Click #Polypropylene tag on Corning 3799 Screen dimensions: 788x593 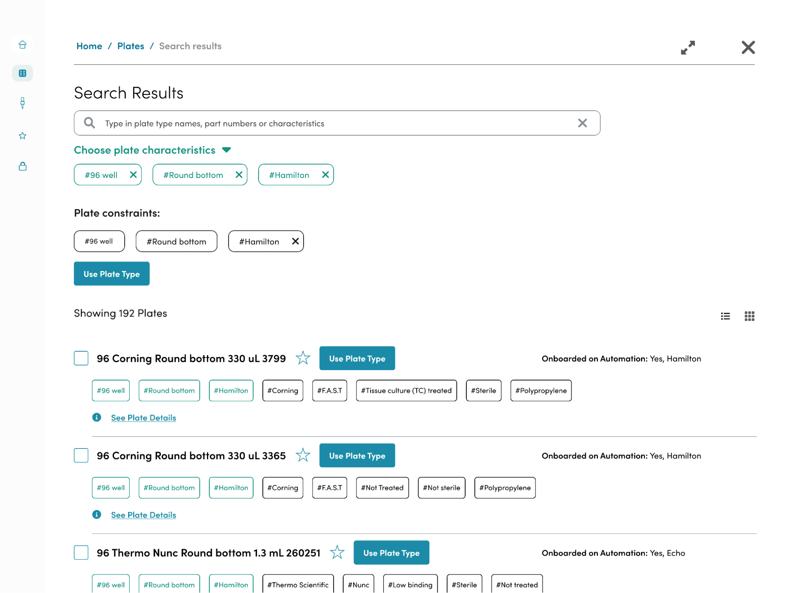click(x=541, y=391)
